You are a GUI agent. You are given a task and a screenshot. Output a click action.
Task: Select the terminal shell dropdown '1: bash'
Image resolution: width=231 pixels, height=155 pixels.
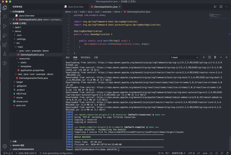click(185, 57)
